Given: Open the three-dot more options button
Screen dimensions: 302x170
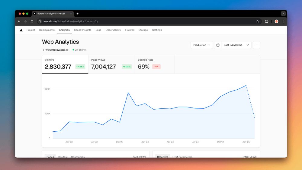Looking at the screenshot, I should point(256,45).
